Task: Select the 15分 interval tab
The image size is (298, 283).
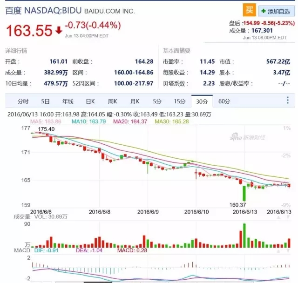Action: click(179, 101)
